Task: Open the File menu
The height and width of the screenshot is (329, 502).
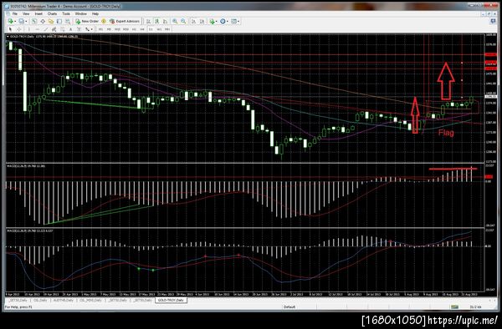Action: coord(15,13)
